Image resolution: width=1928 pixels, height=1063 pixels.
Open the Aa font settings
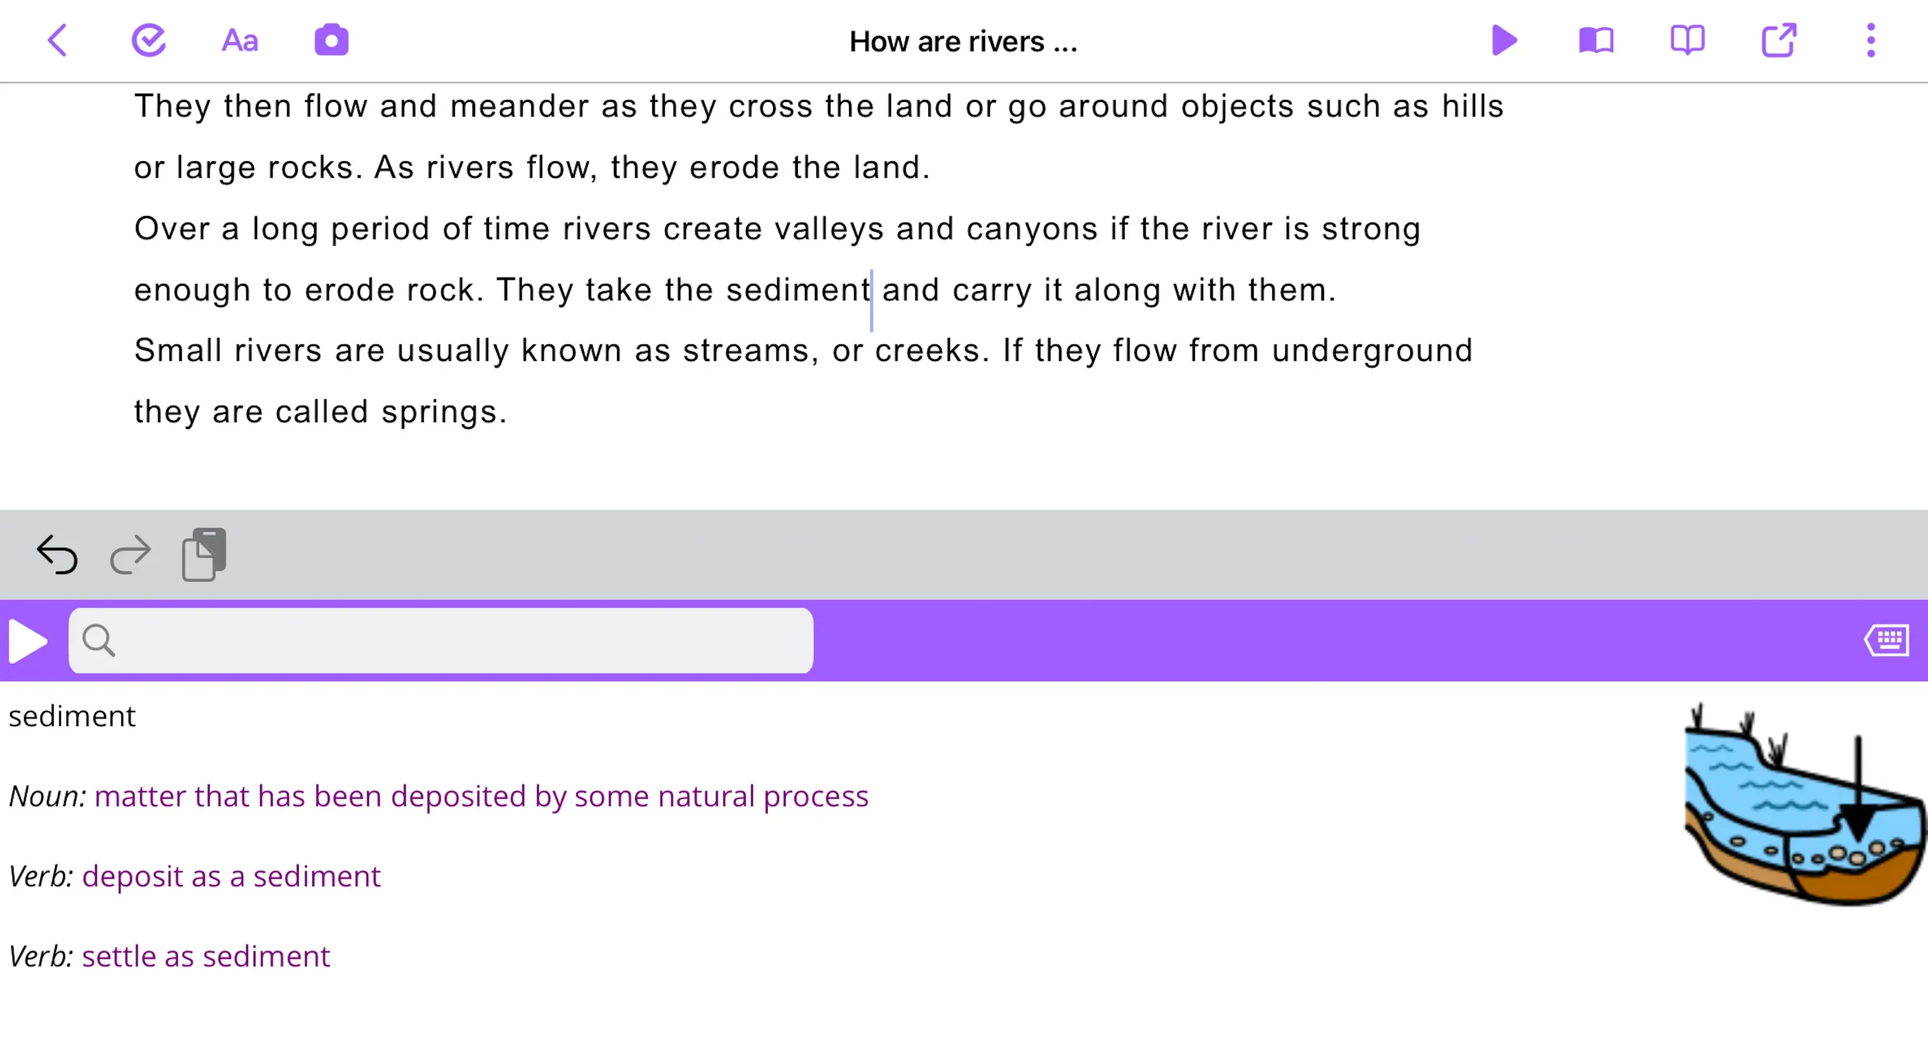tap(239, 41)
